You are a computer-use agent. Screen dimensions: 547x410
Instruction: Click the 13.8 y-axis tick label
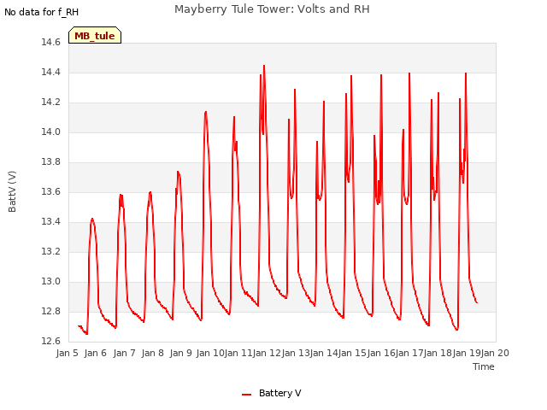coord(51,162)
